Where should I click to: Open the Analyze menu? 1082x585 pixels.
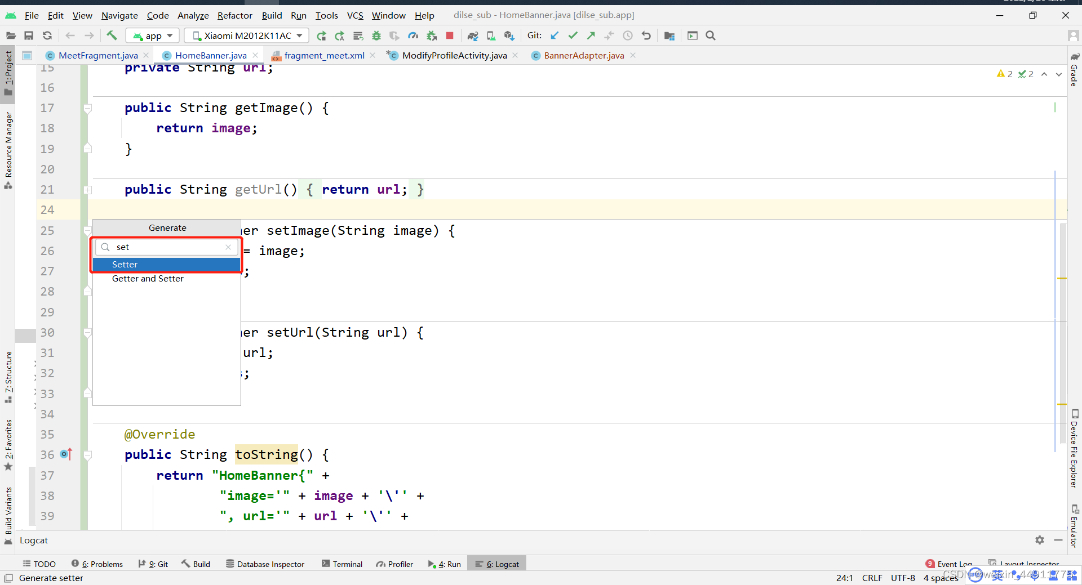tap(193, 15)
